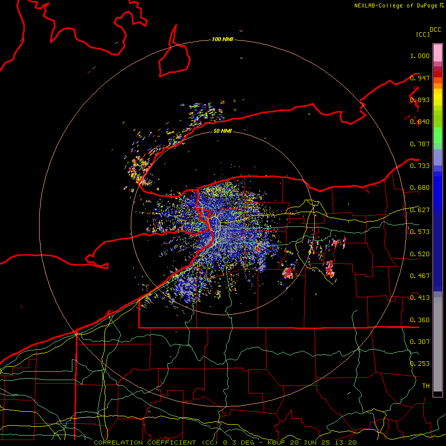Pick the large gray band in the color scale
The width and height of the screenshot is (446, 446).
point(438,344)
